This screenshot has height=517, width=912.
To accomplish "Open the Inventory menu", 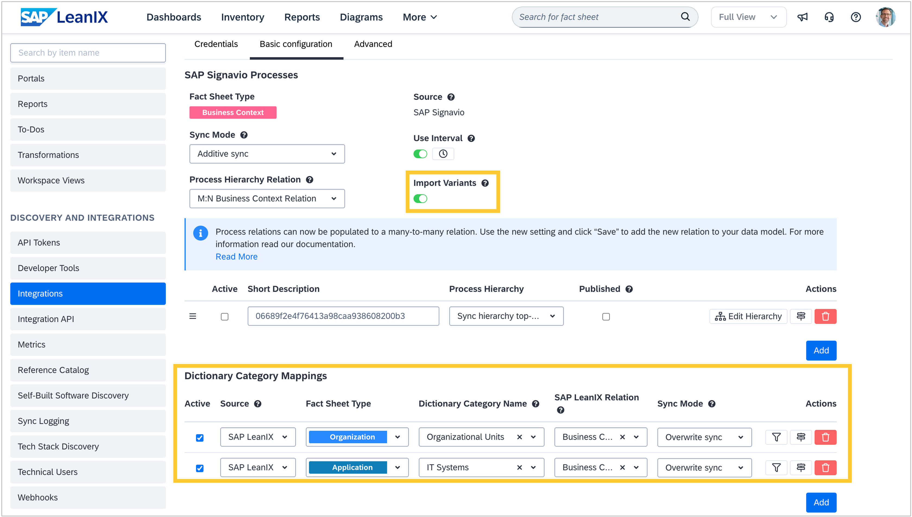I will 242,17.
